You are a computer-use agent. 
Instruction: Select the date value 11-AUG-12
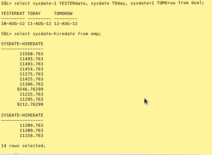coord(39,23)
